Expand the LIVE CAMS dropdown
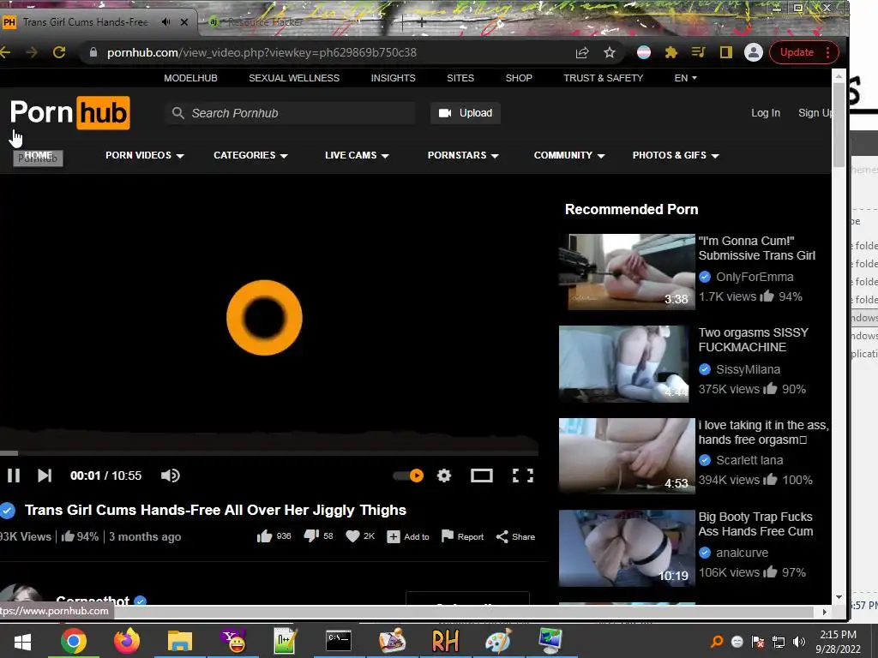 click(357, 156)
